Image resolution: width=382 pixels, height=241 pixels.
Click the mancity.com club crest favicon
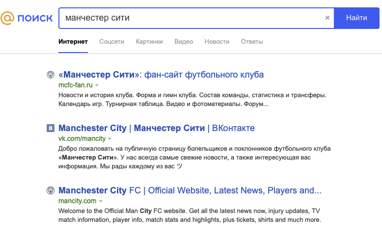coord(50,190)
